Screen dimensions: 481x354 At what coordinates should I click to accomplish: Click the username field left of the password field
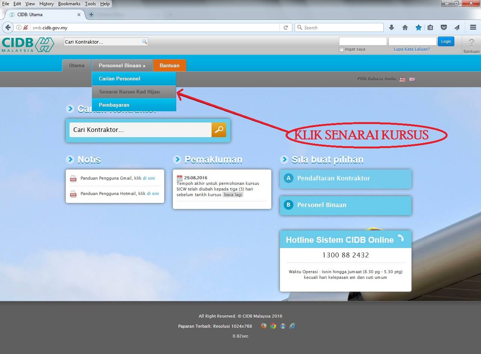pos(363,41)
